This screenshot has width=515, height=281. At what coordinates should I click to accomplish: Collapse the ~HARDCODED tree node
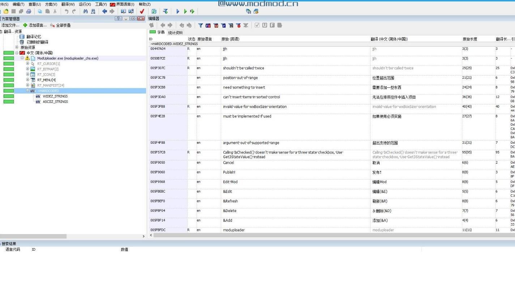point(27,91)
